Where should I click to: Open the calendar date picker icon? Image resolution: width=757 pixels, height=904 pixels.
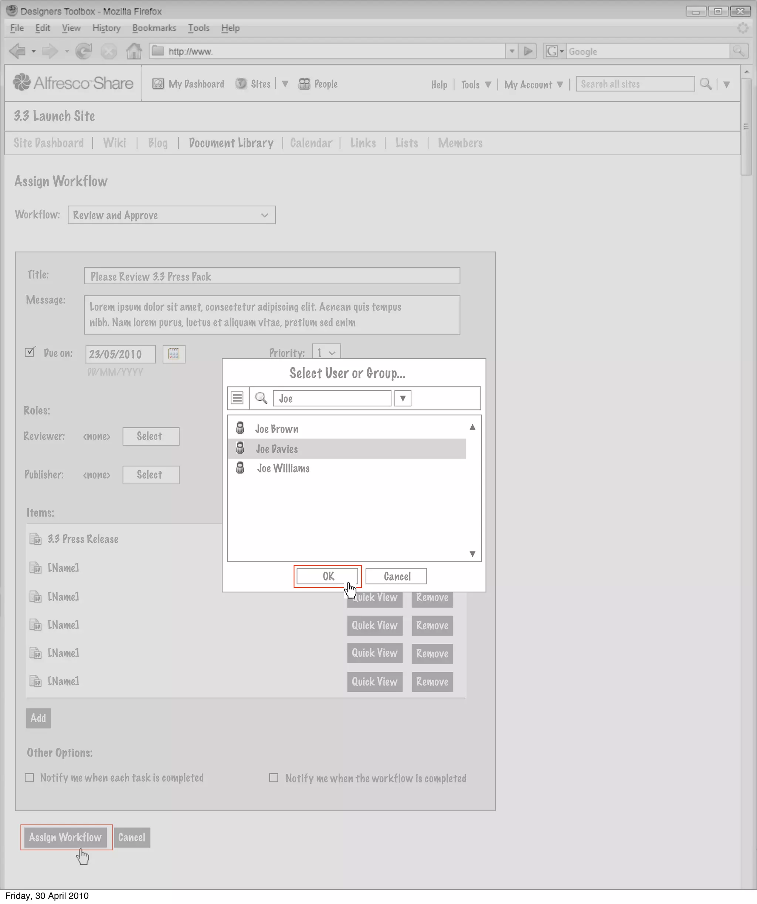[x=174, y=354]
